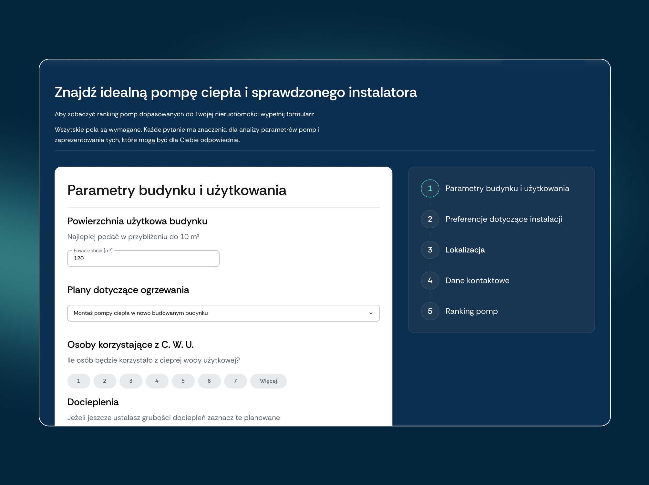
Task: Select 7 persons using hot water
Action: tap(235, 381)
